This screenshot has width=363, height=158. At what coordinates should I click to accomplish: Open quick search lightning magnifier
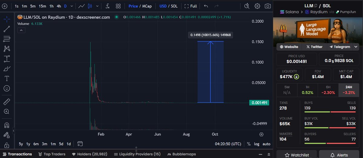(247, 6)
